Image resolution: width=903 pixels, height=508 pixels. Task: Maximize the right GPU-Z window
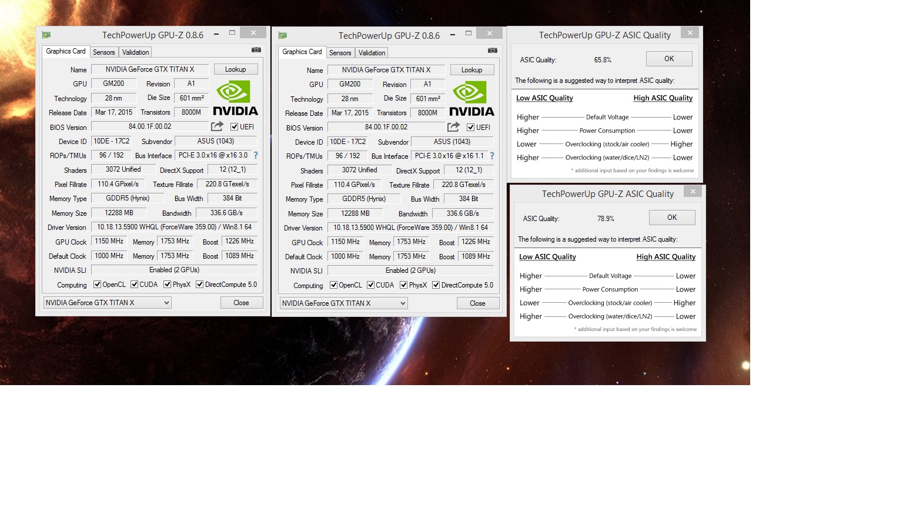pos(469,34)
